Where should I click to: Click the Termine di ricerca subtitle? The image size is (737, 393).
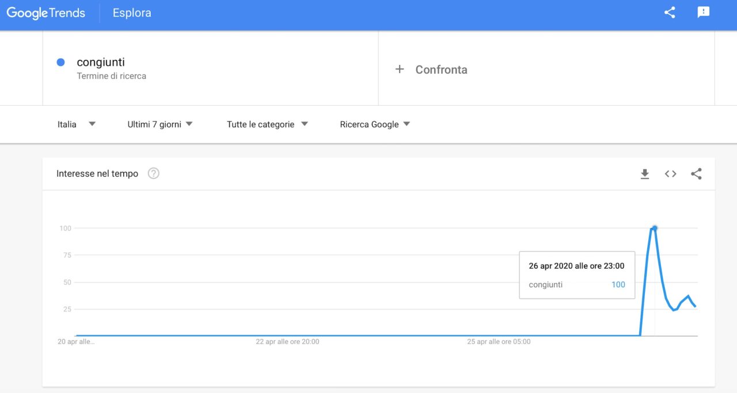pyautogui.click(x=111, y=76)
